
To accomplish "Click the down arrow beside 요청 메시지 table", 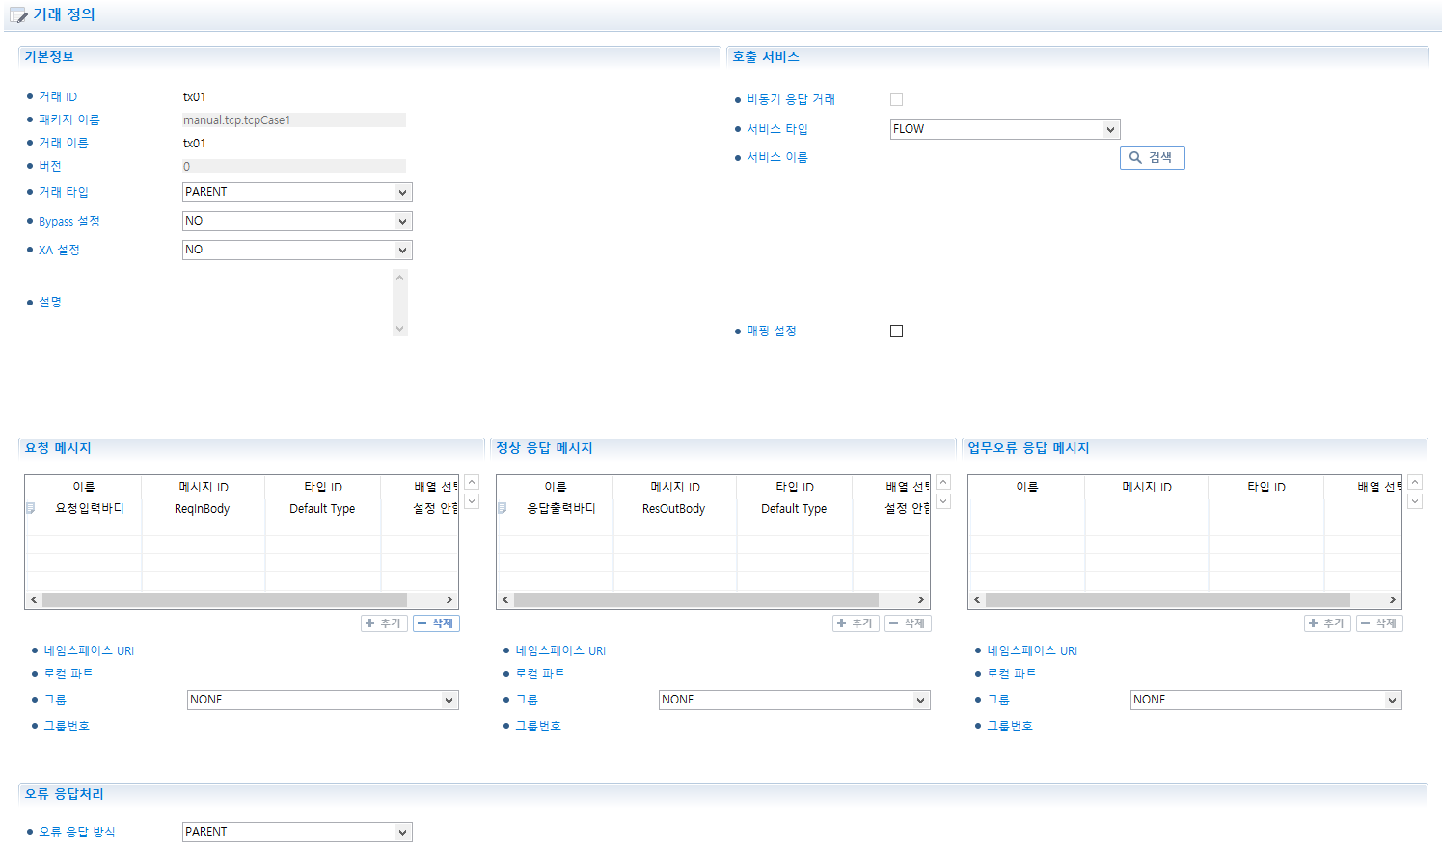I will (x=472, y=501).
